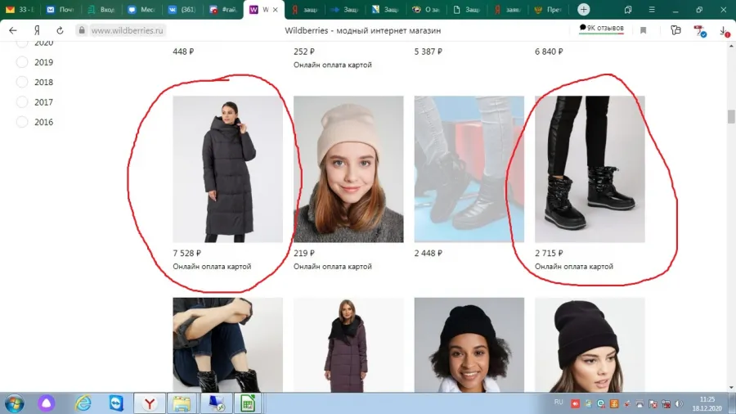Open the File Explorer folder taskbar icon
This screenshot has height=414, width=736.
(182, 403)
